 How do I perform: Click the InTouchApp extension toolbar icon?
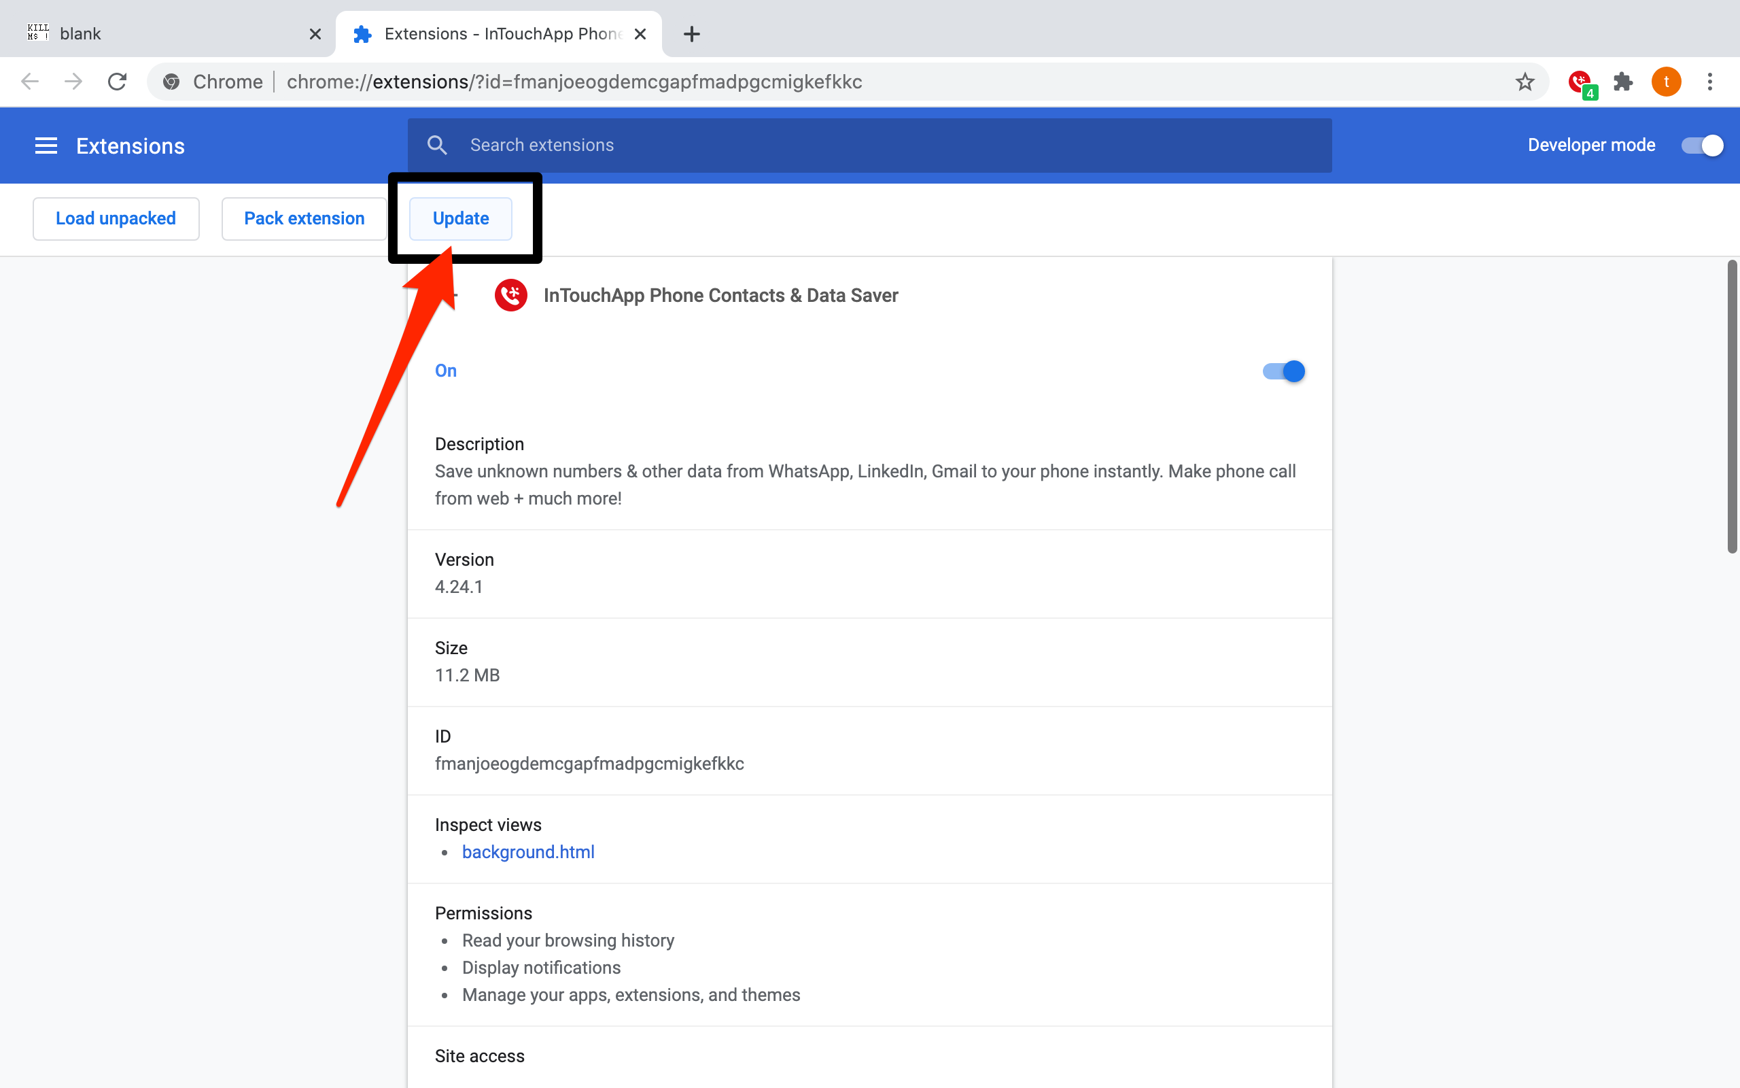(1580, 82)
